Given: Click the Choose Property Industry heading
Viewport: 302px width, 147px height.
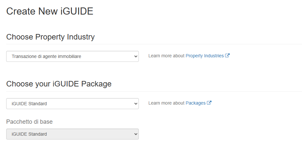Looking at the screenshot, I should (50, 37).
